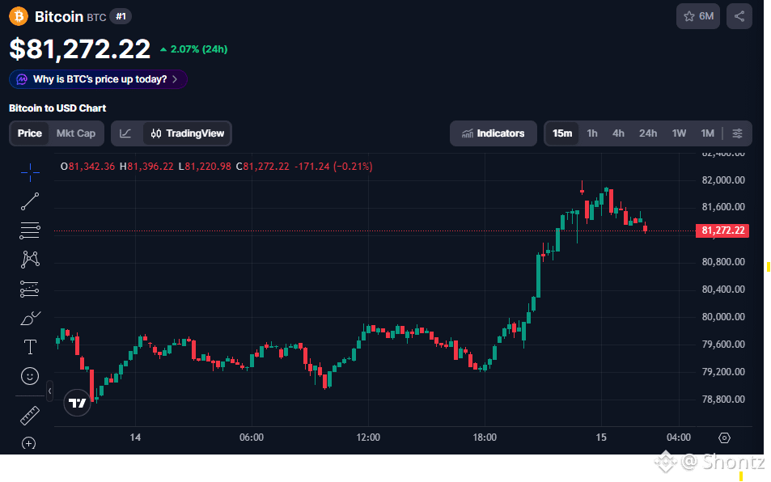The image size is (771, 482).
Task: Select the XABCD pattern tool
Action: pos(30,260)
